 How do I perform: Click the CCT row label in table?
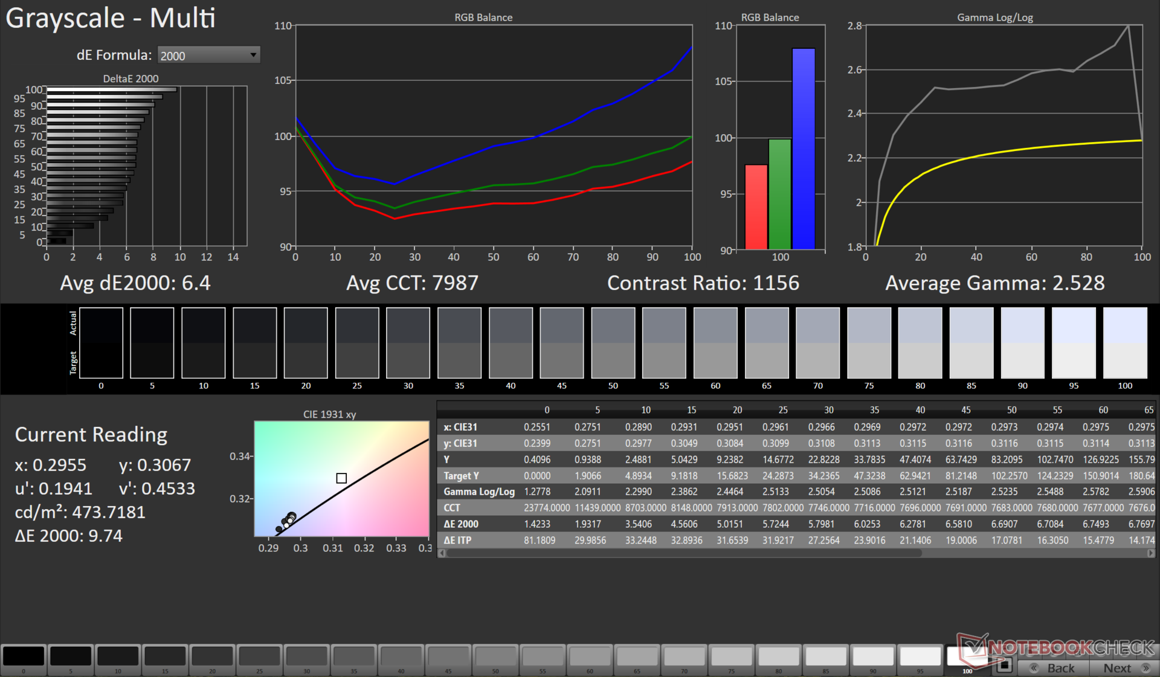point(451,508)
